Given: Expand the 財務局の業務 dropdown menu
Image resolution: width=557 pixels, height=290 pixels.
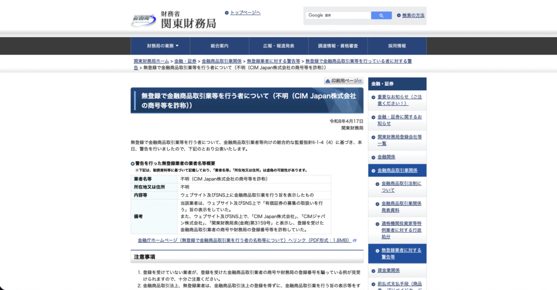Looking at the screenshot, I should pos(160,46).
